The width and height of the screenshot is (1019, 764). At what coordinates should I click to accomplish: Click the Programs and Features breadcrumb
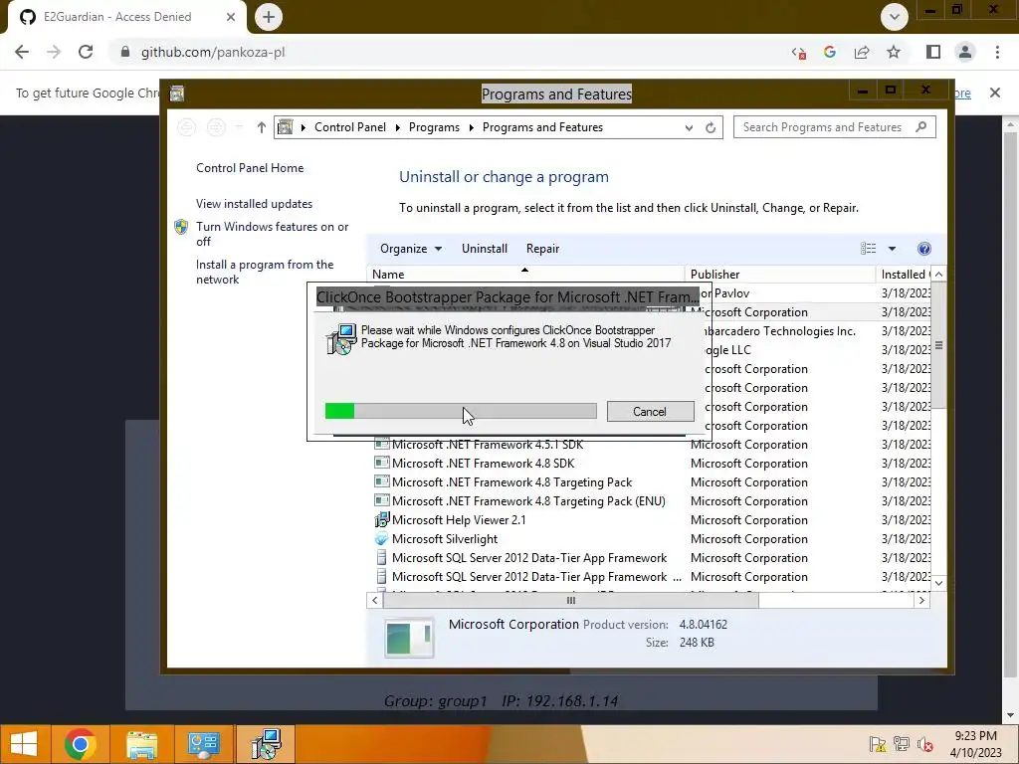tap(542, 127)
